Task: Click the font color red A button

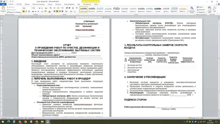Action: tap(50, 11)
